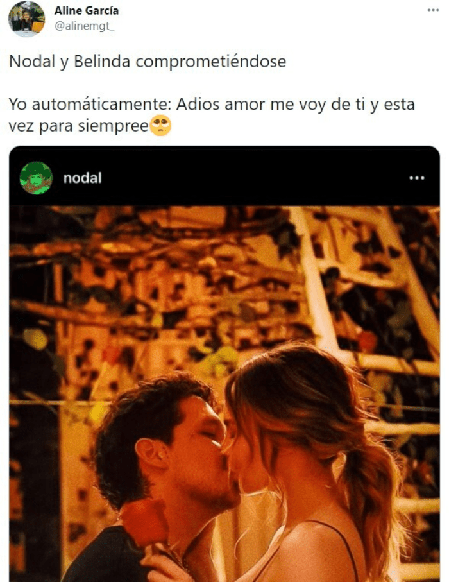This screenshot has height=582, width=449.
Task: Click the "vez para siempree" text
Action: coord(79,126)
